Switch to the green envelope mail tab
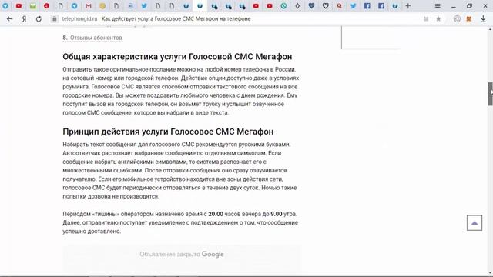 coord(32,5)
